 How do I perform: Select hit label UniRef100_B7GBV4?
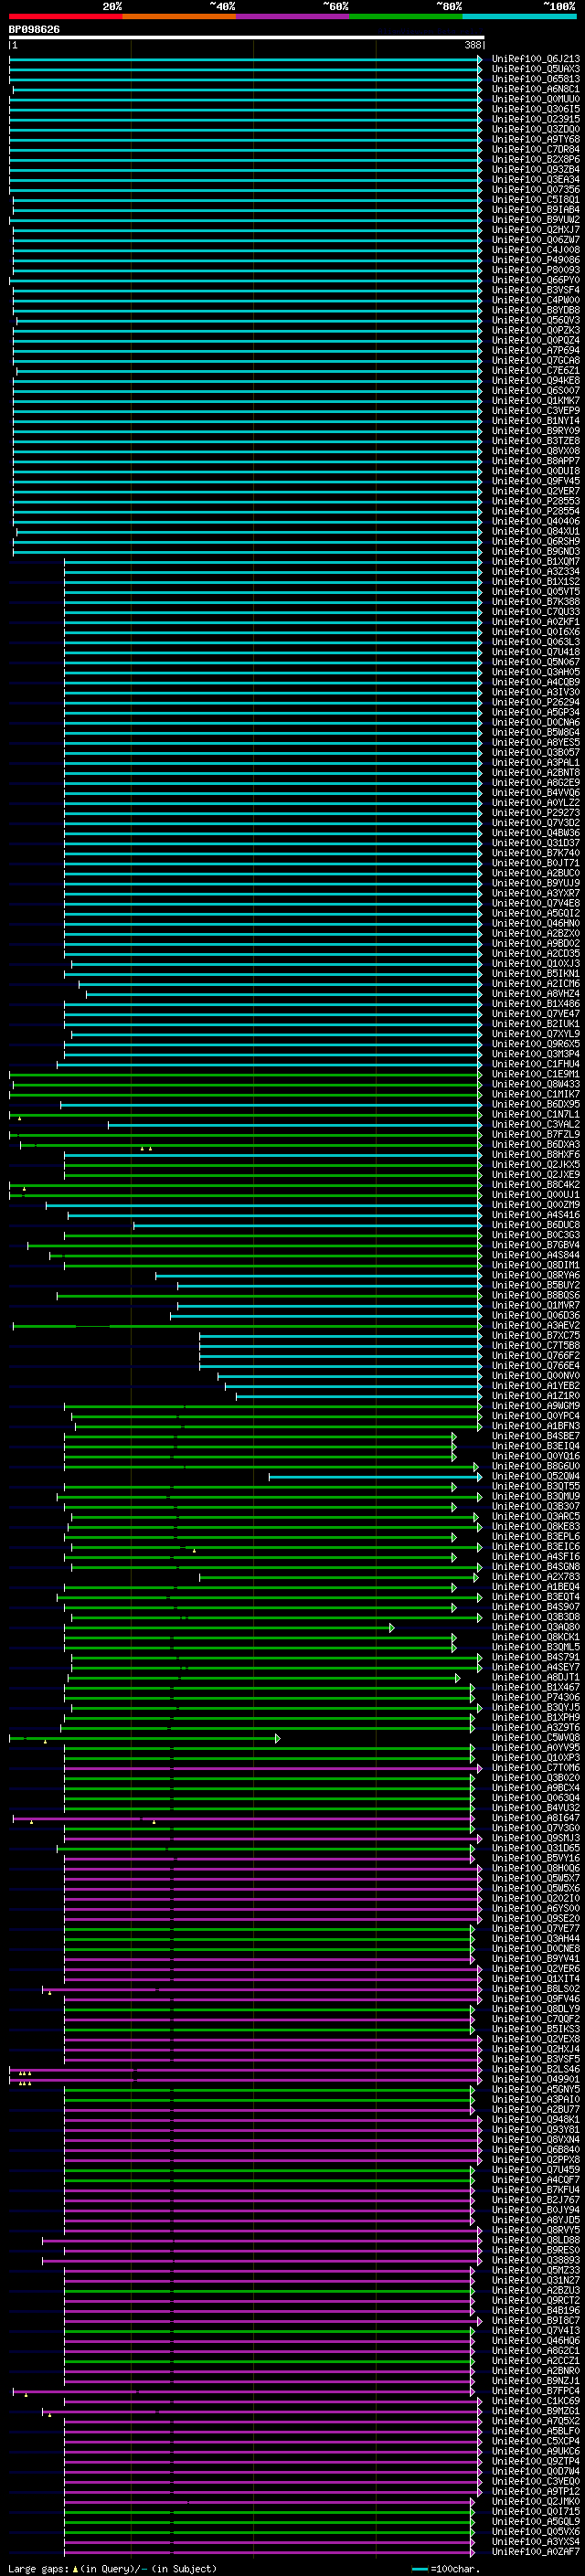point(536,1245)
